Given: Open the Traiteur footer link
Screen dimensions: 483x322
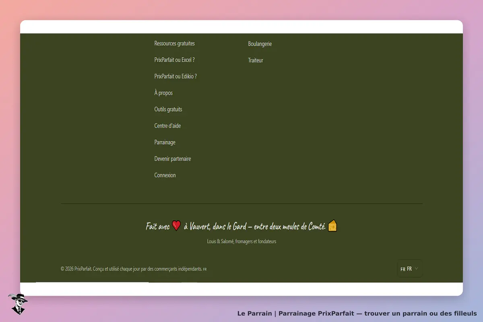Looking at the screenshot, I should tap(256, 60).
